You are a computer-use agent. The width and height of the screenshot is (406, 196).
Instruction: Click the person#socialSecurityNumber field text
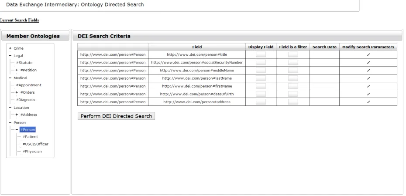tap(197, 62)
